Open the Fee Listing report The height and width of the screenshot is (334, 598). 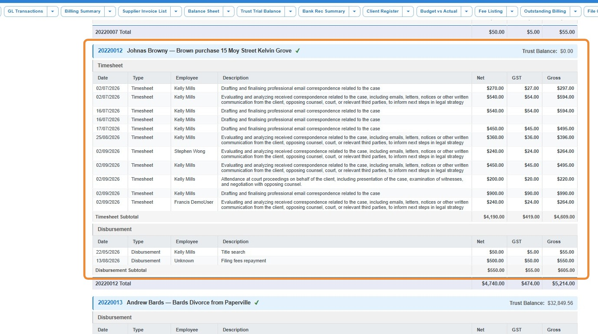[x=491, y=11]
